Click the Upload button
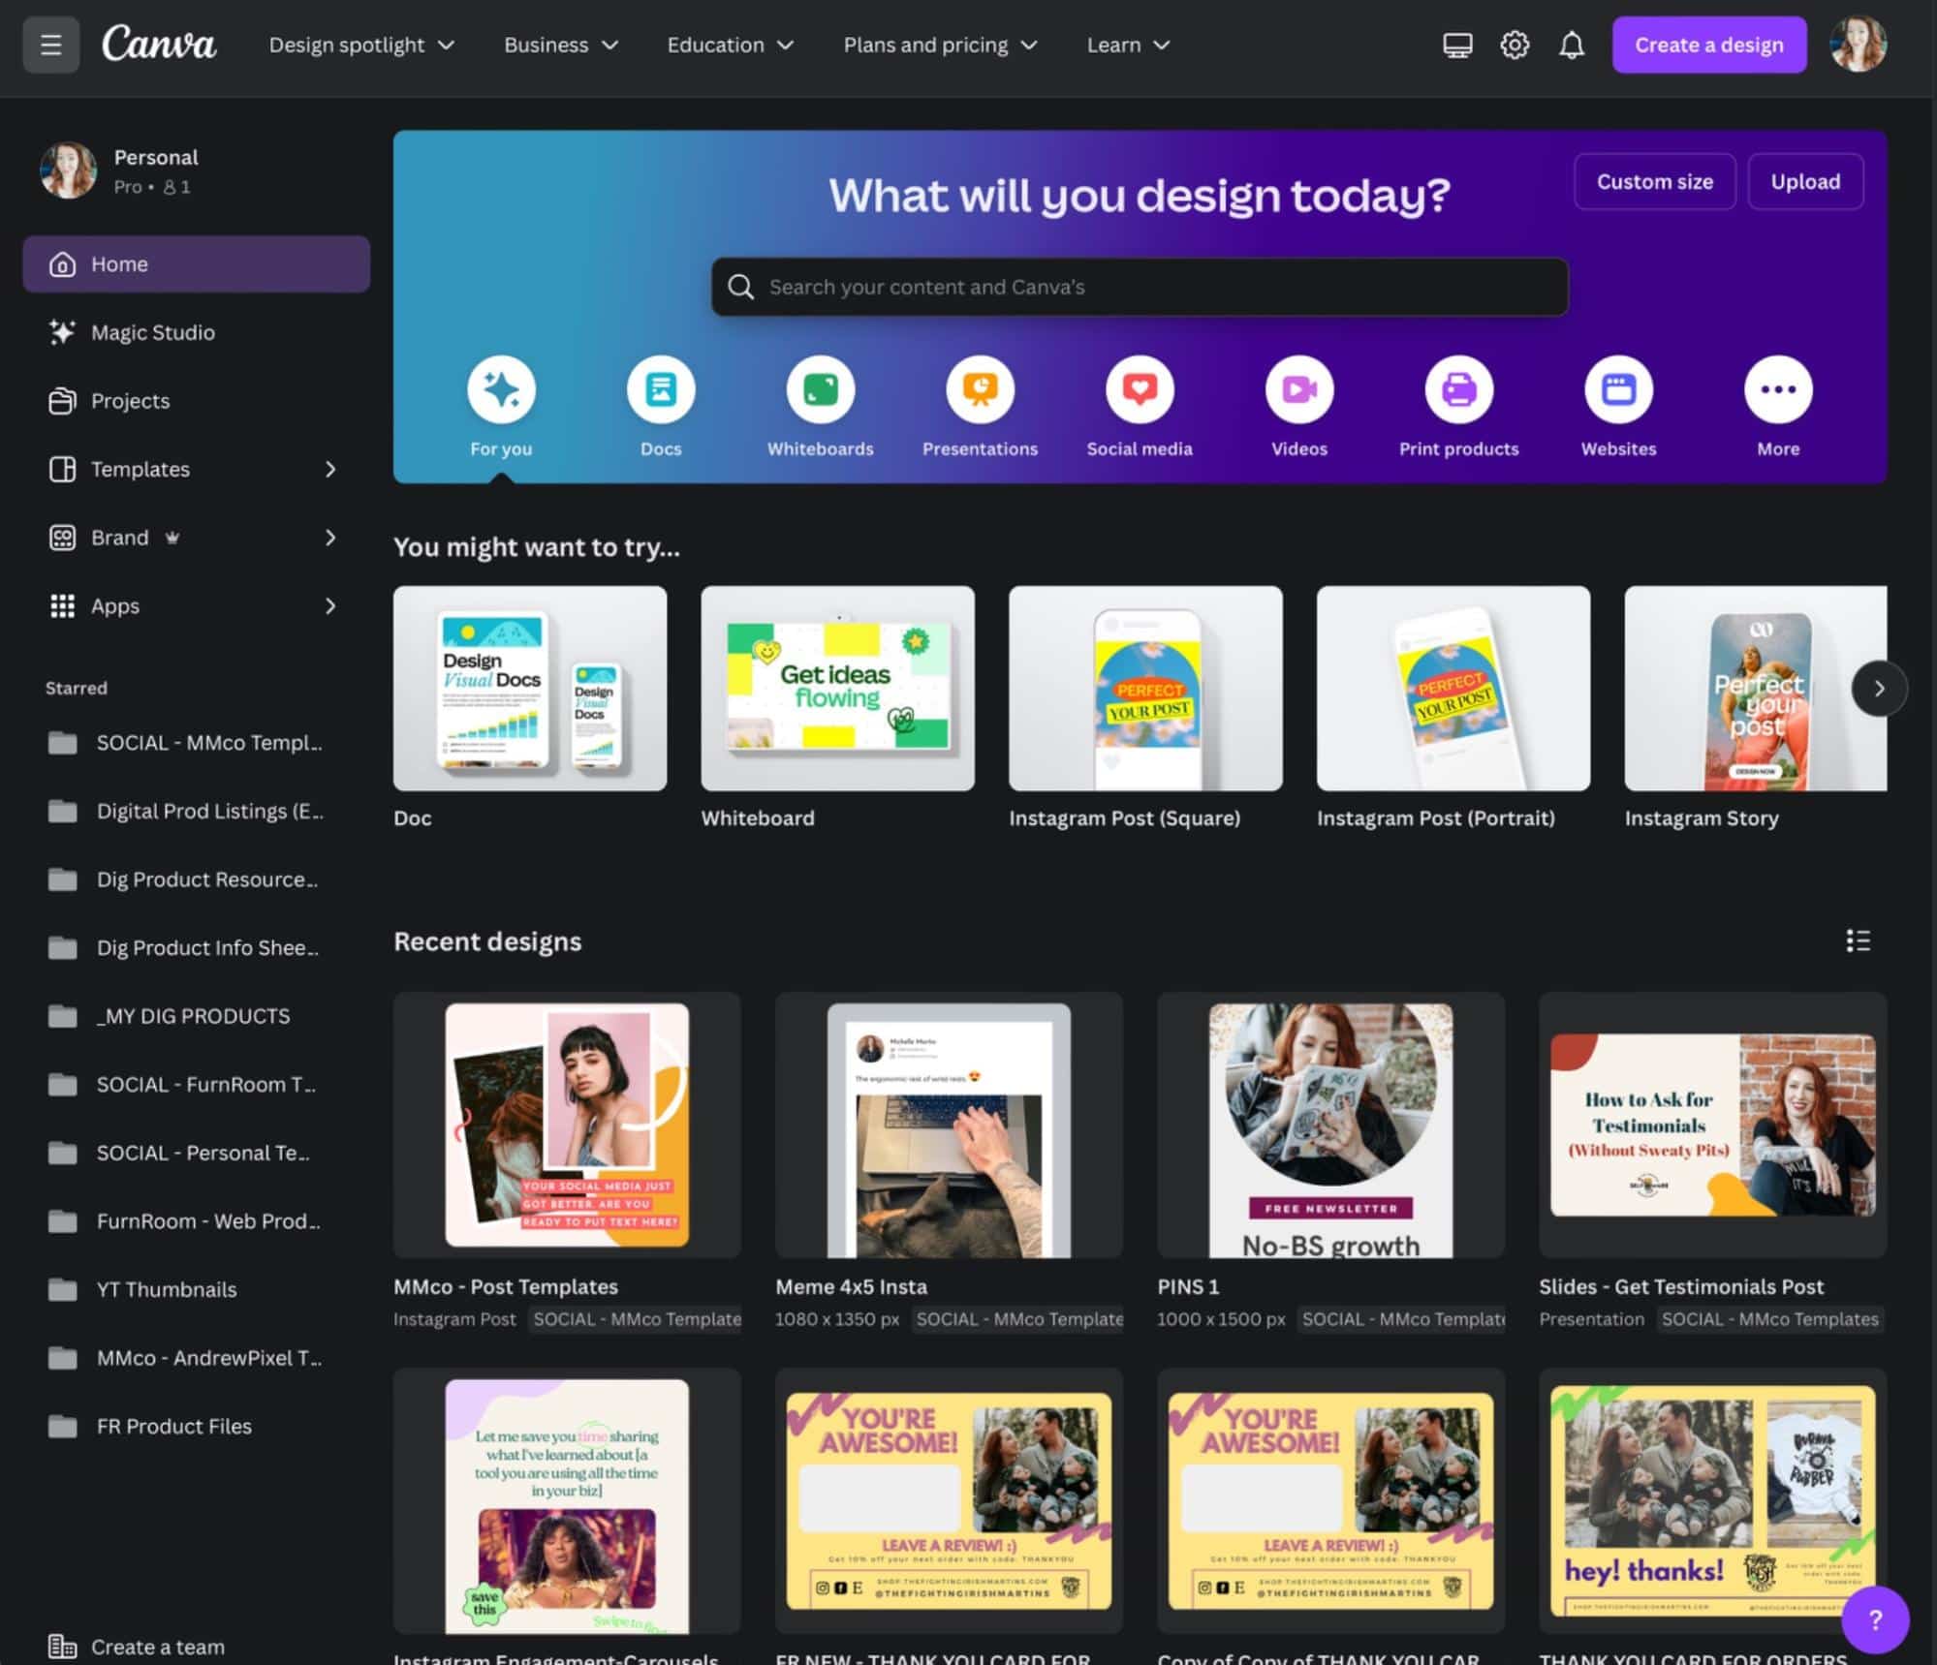 [1804, 181]
